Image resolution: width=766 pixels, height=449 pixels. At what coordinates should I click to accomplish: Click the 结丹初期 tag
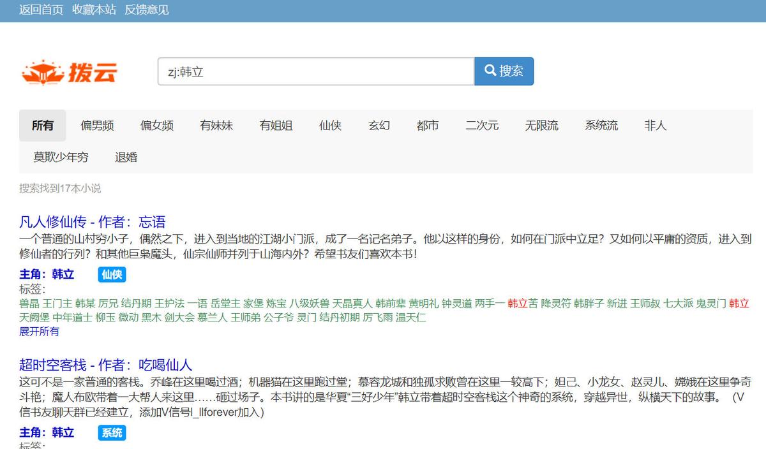click(340, 317)
